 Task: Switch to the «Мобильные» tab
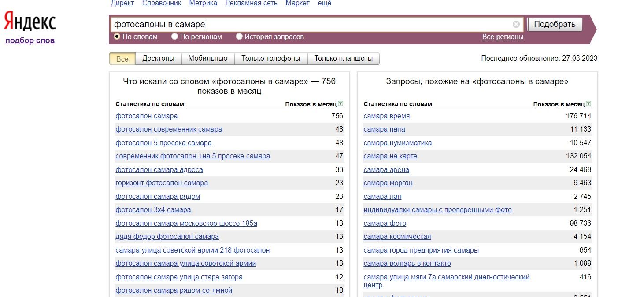(x=207, y=59)
